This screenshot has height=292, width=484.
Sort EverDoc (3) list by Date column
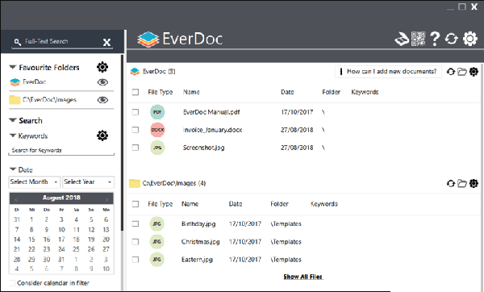coord(287,92)
